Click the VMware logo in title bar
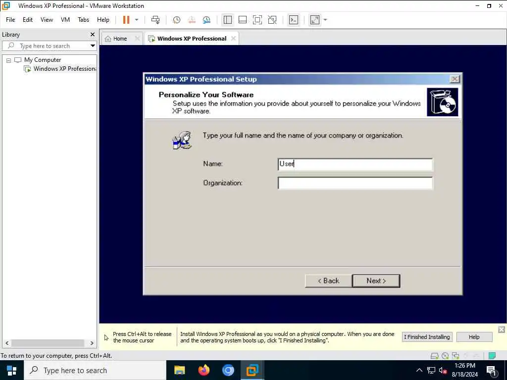 [6, 5]
